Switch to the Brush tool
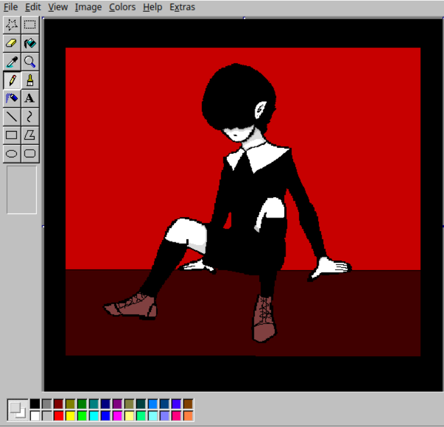444x427 pixels. click(x=30, y=80)
